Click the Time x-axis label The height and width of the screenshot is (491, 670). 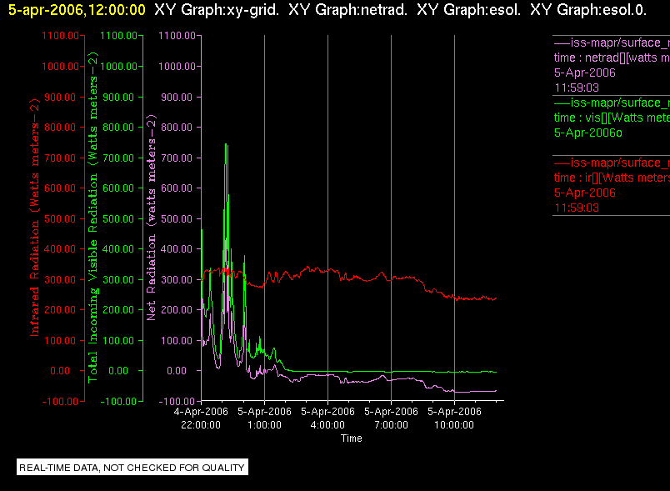pyautogui.click(x=351, y=438)
